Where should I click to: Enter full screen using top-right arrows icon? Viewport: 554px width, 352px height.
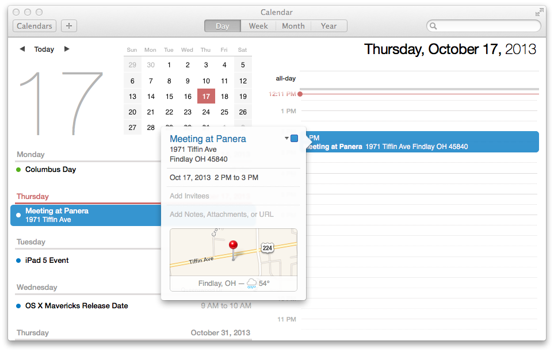pos(539,12)
